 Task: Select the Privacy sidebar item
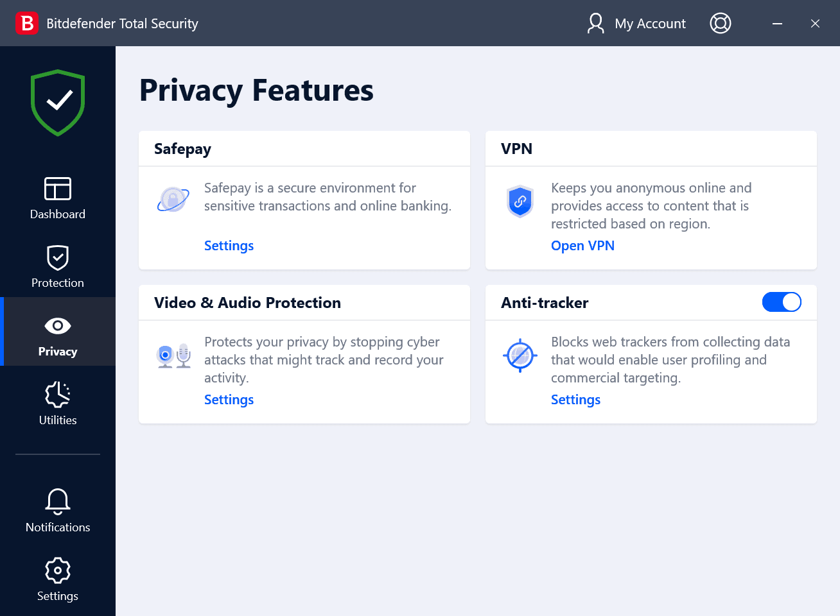58,336
